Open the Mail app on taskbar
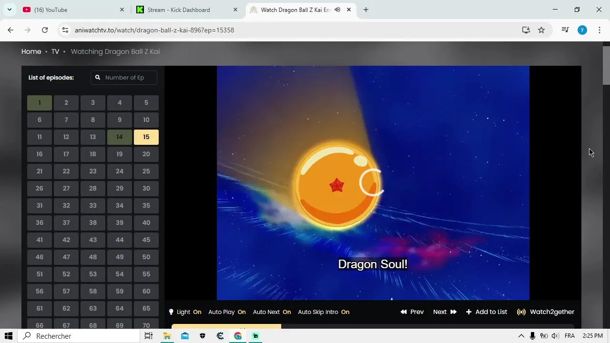This screenshot has width=610, height=343. [184, 336]
